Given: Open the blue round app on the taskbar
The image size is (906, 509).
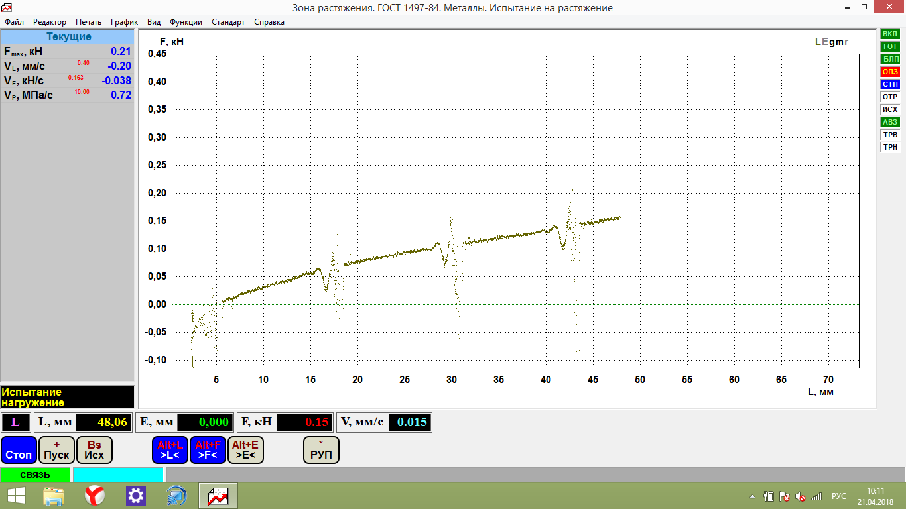Looking at the screenshot, I should click(177, 496).
